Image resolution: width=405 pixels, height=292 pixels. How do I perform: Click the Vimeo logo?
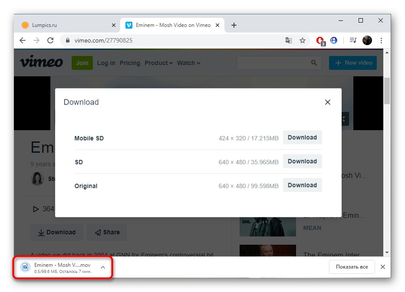(41, 62)
